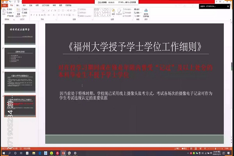Switch to the Design (设计) ribbon tab
234x156 pixels.
pos(24,5)
